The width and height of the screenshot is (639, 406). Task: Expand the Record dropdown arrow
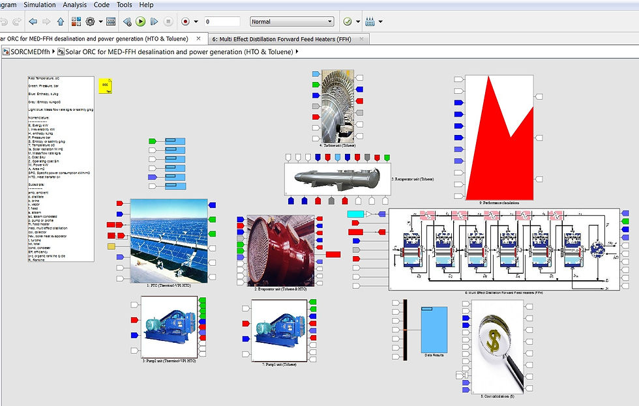196,22
